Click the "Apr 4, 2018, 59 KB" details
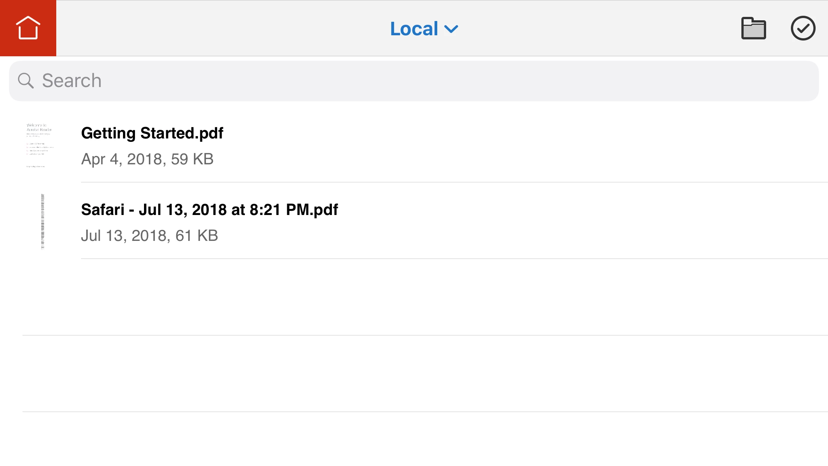This screenshot has width=828, height=466. point(147,159)
